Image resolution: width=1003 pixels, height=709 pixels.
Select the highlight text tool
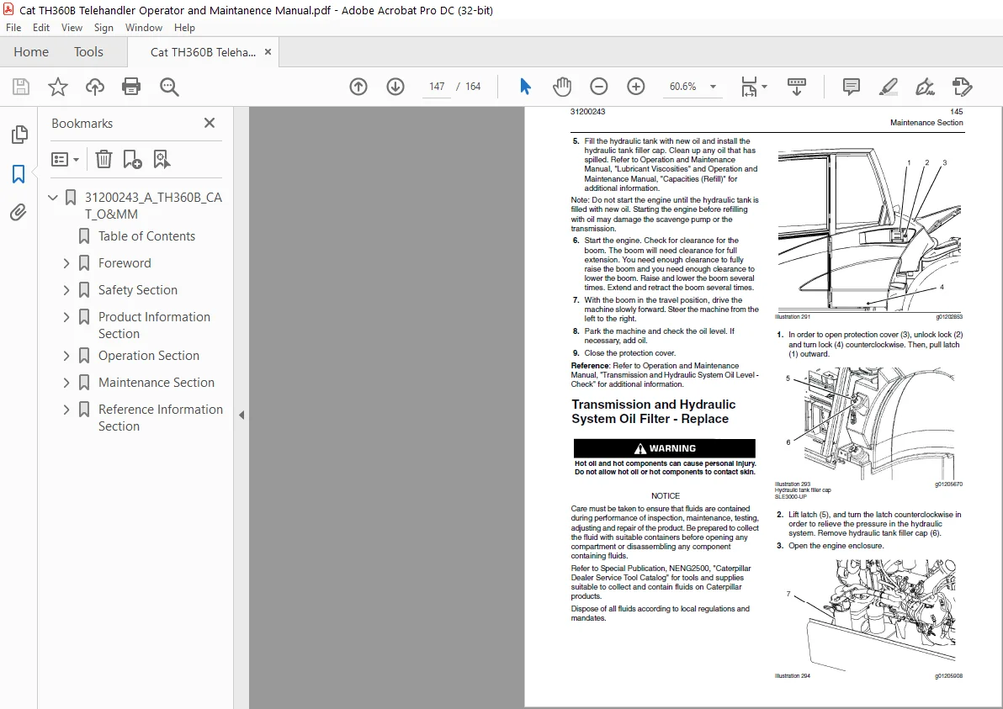(889, 87)
